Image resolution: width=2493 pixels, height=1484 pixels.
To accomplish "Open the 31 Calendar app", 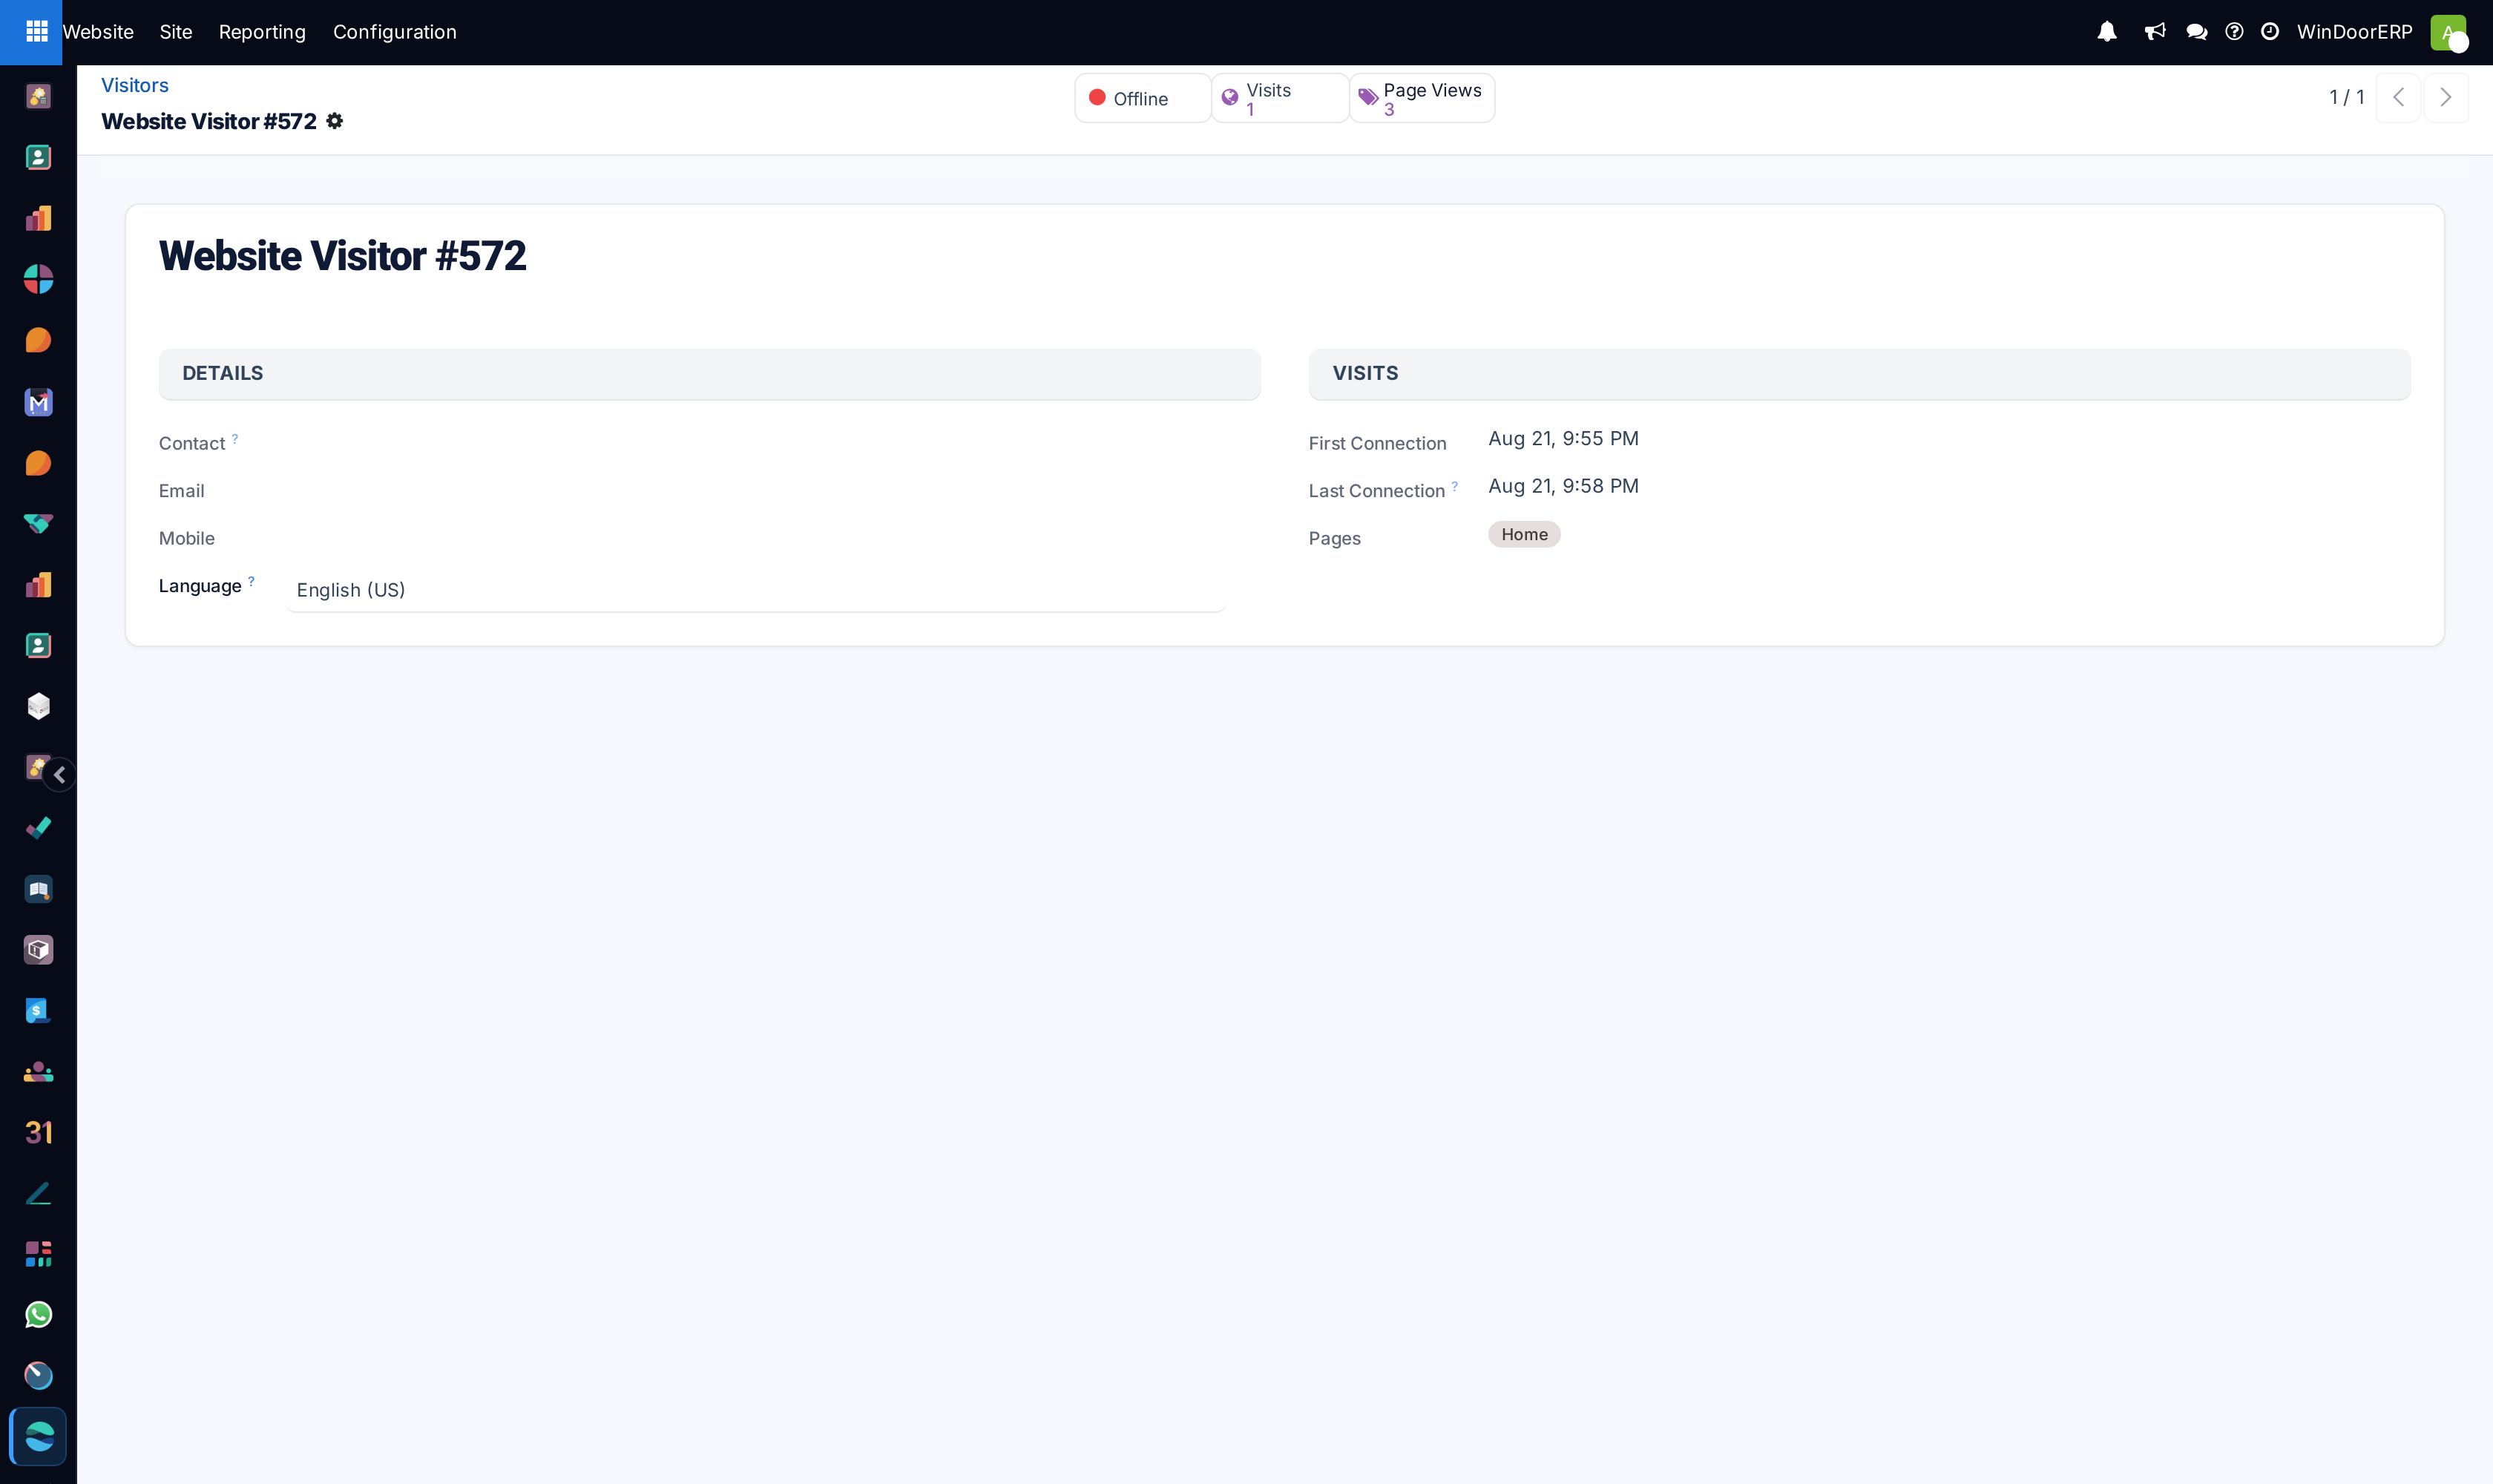I will (38, 1132).
